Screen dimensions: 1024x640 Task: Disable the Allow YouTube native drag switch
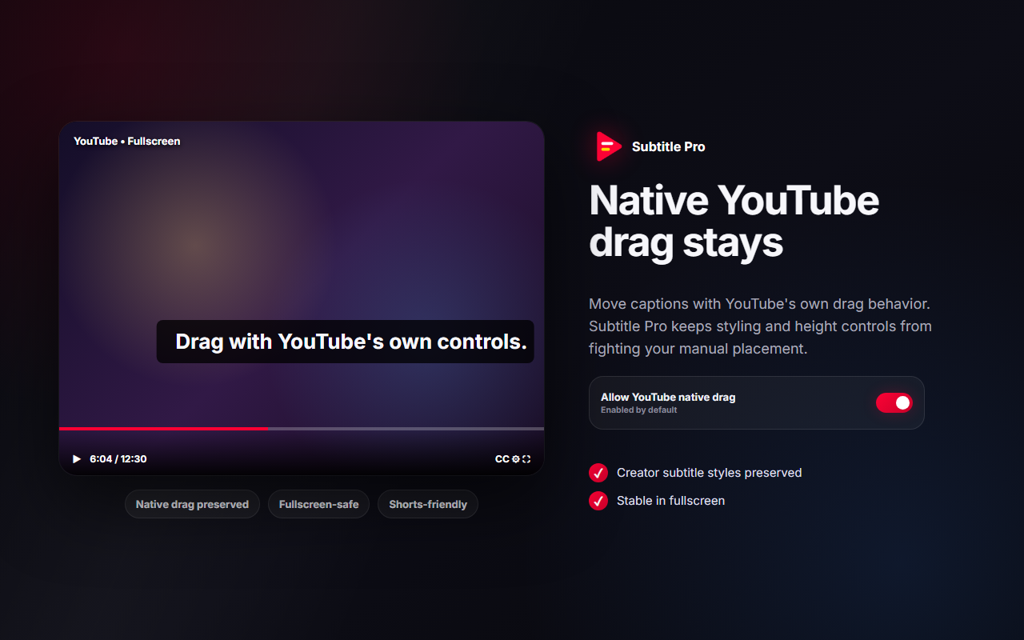[894, 402]
